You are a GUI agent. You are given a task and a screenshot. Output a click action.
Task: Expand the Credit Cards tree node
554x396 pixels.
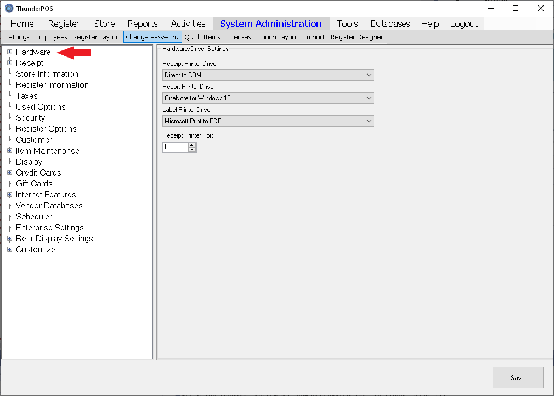point(10,173)
